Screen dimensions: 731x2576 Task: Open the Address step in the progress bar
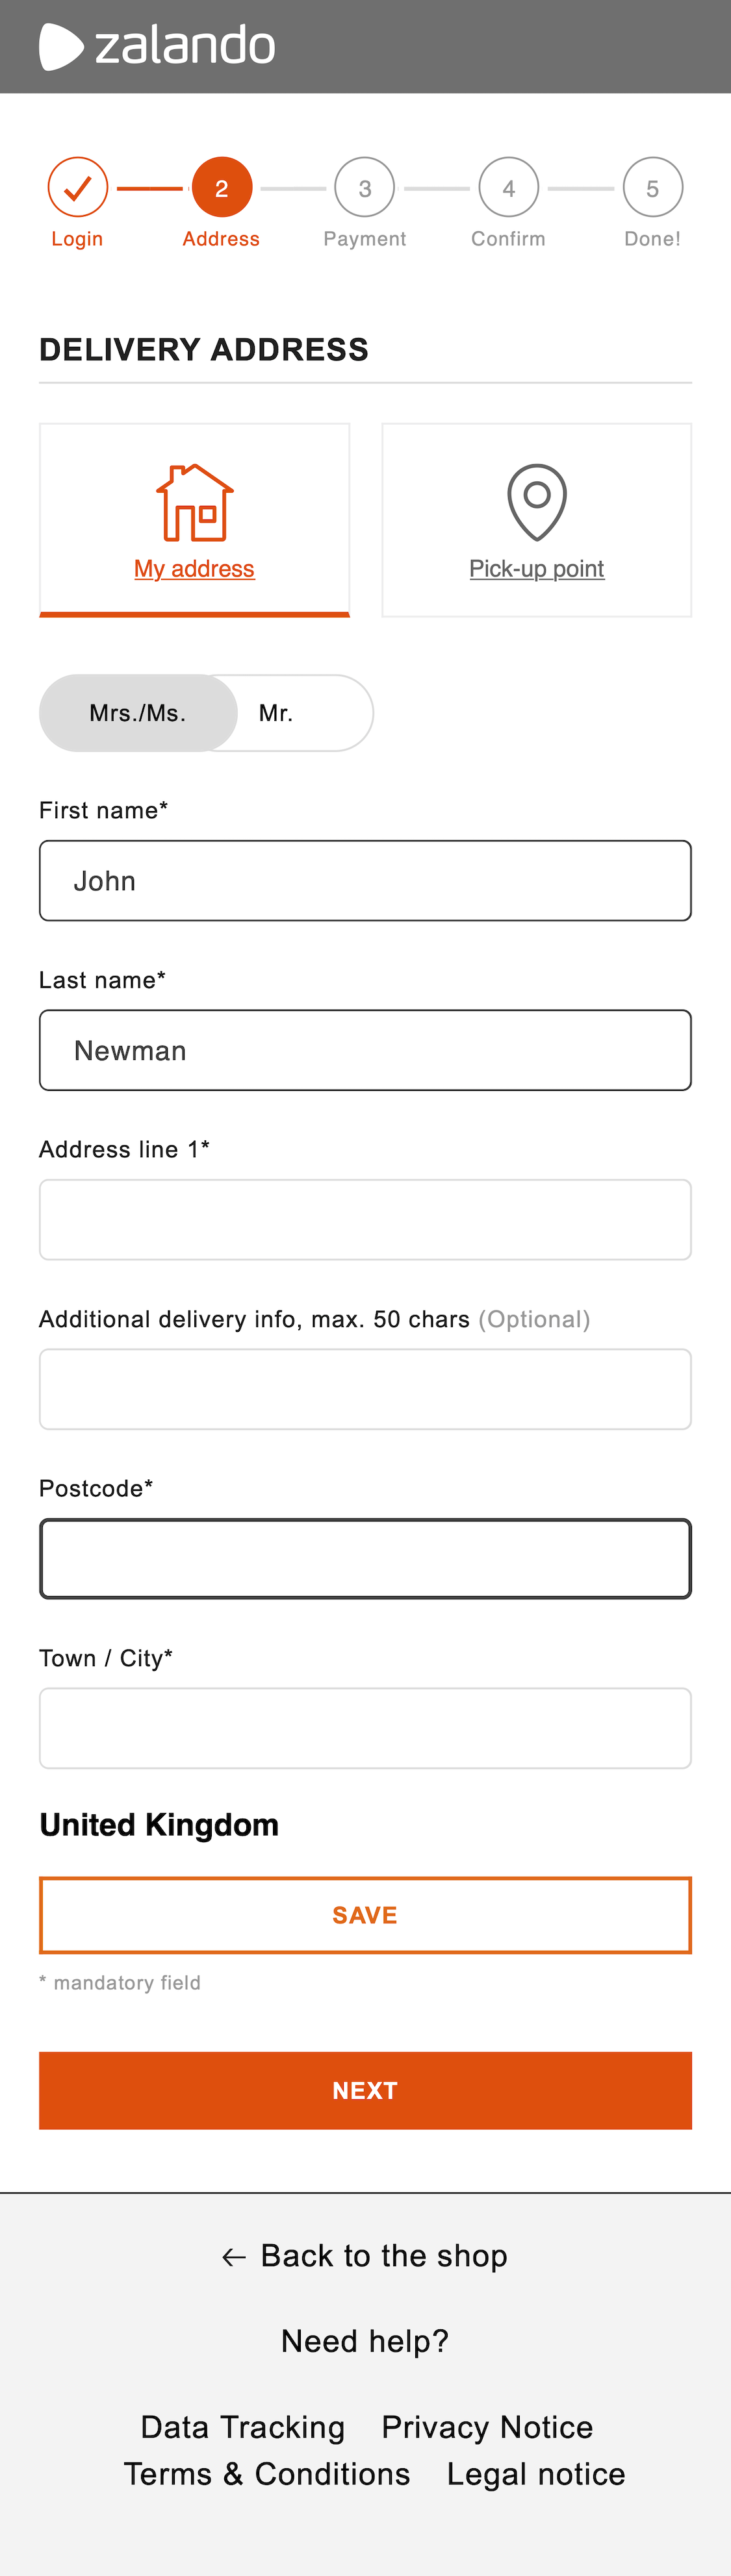point(221,238)
